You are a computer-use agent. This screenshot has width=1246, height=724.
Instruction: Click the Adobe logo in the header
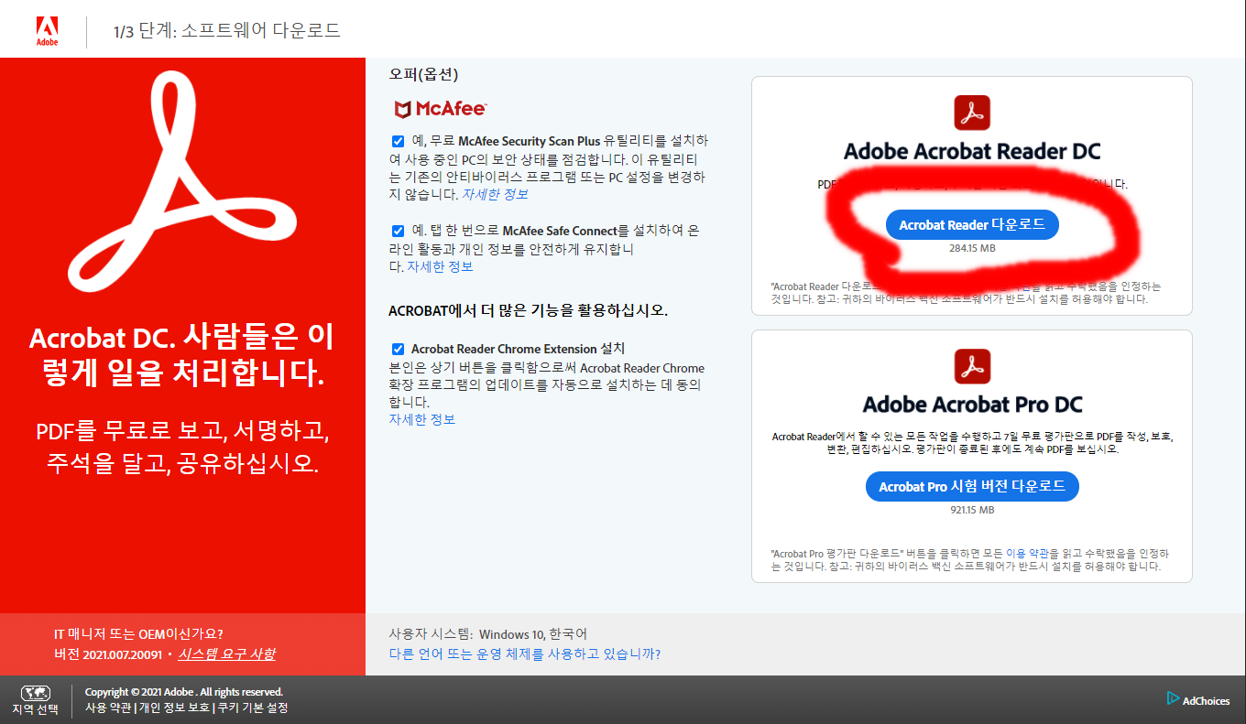pos(46,30)
